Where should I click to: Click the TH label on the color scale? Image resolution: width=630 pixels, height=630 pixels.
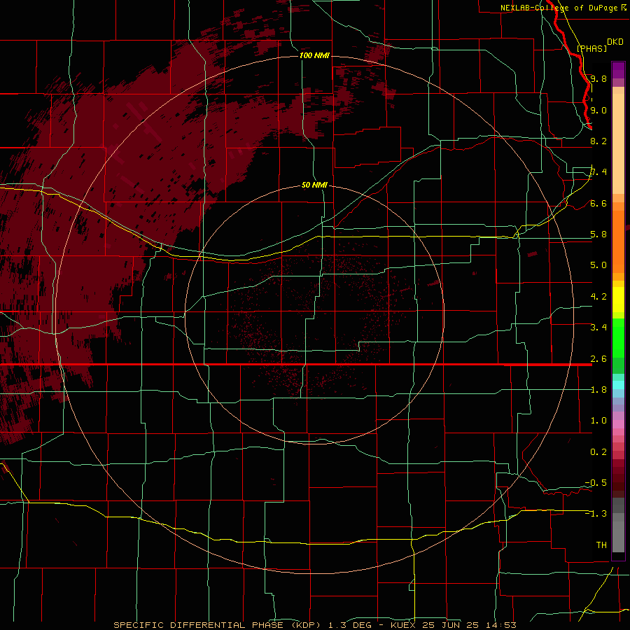click(601, 545)
